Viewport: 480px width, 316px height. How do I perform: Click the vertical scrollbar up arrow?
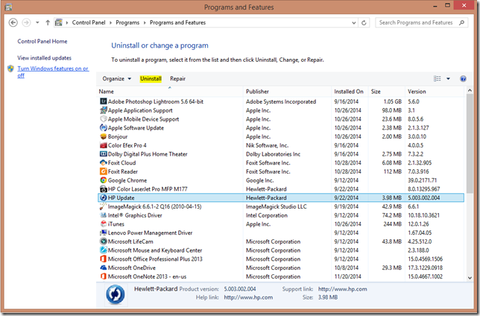pos(470,90)
